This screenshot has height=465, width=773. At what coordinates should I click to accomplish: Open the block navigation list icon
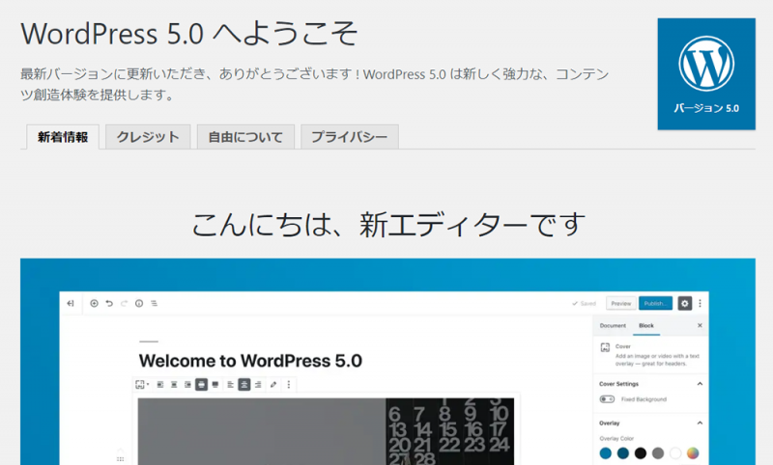154,304
